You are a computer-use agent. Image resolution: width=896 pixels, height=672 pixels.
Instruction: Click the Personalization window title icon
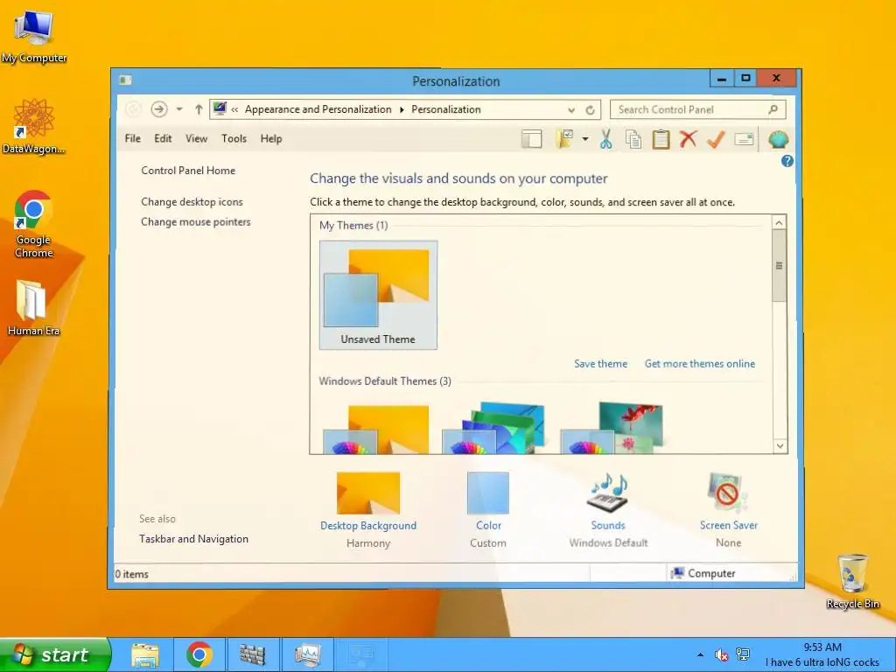pyautogui.click(x=125, y=80)
